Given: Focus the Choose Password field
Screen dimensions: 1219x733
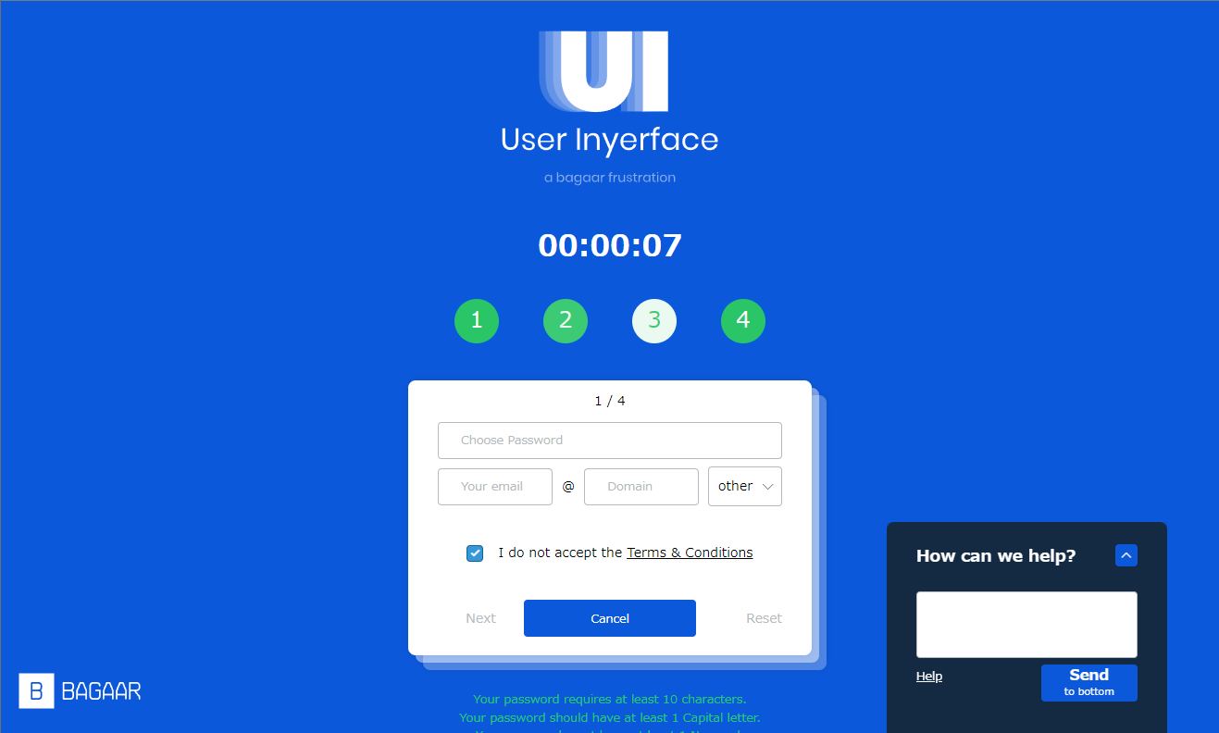Looking at the screenshot, I should pos(610,441).
